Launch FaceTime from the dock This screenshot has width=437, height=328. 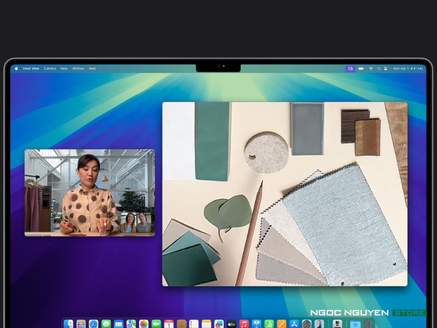click(156, 324)
